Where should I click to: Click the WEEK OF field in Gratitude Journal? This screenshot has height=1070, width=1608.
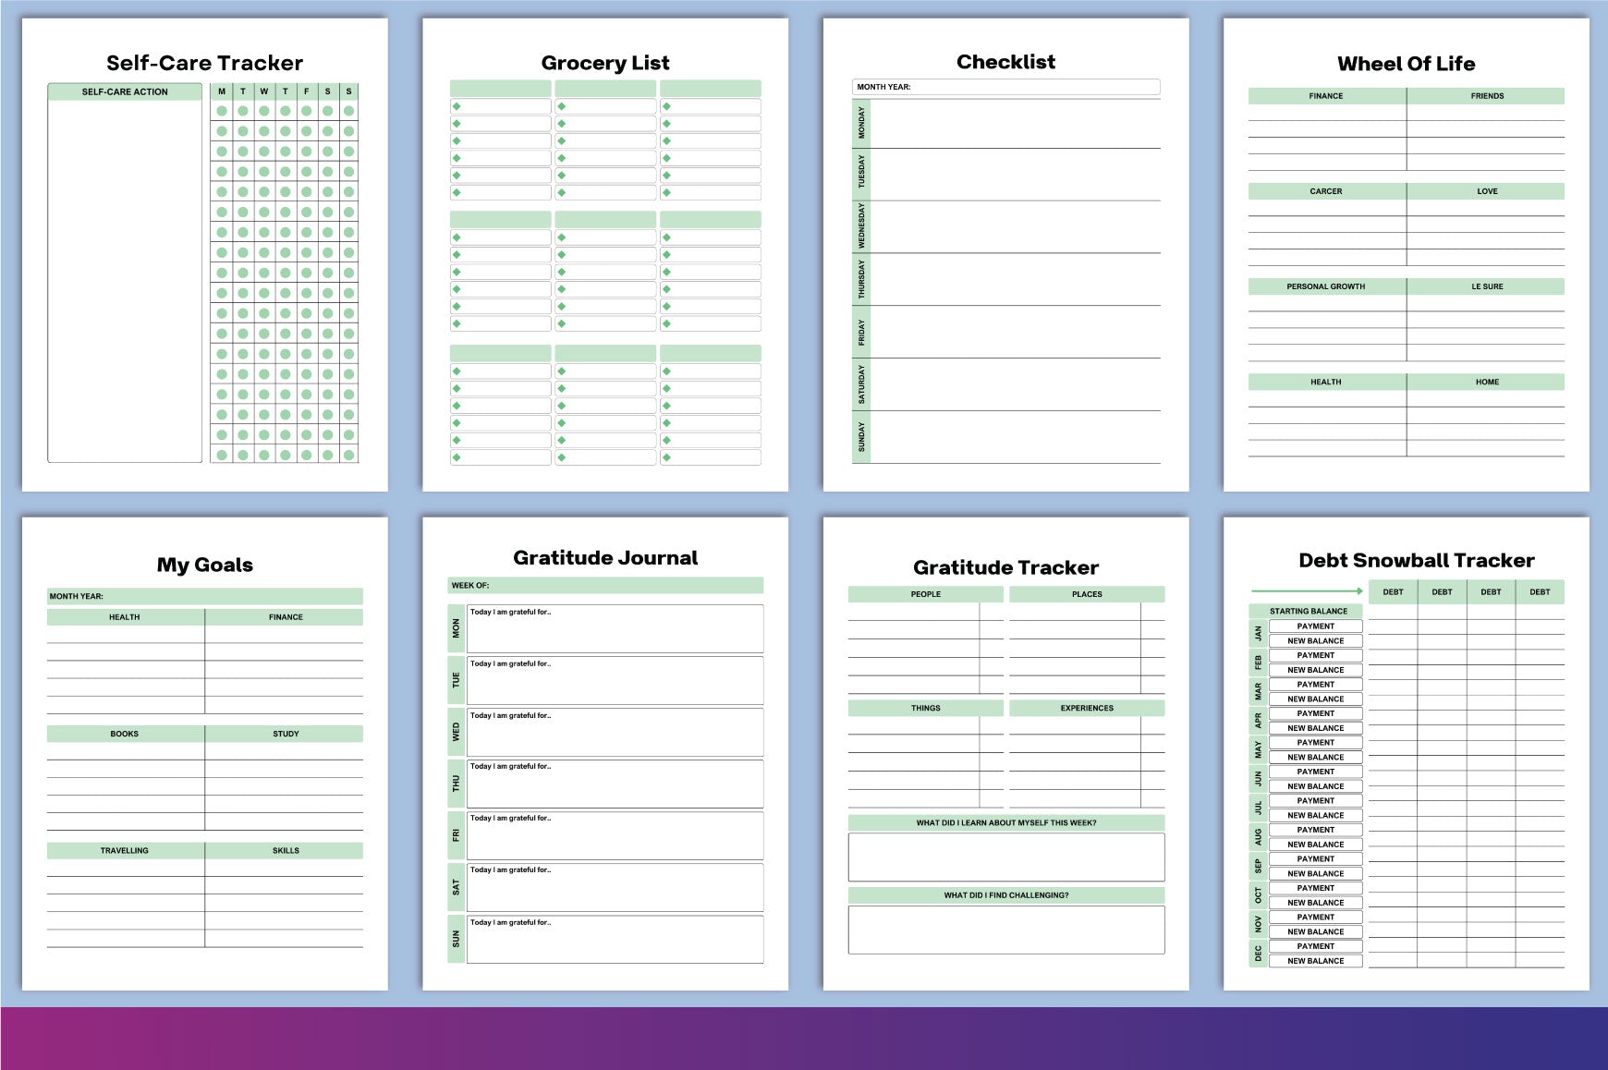(605, 585)
